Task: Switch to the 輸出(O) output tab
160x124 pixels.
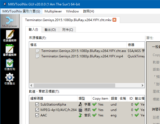Action: coord(50,30)
